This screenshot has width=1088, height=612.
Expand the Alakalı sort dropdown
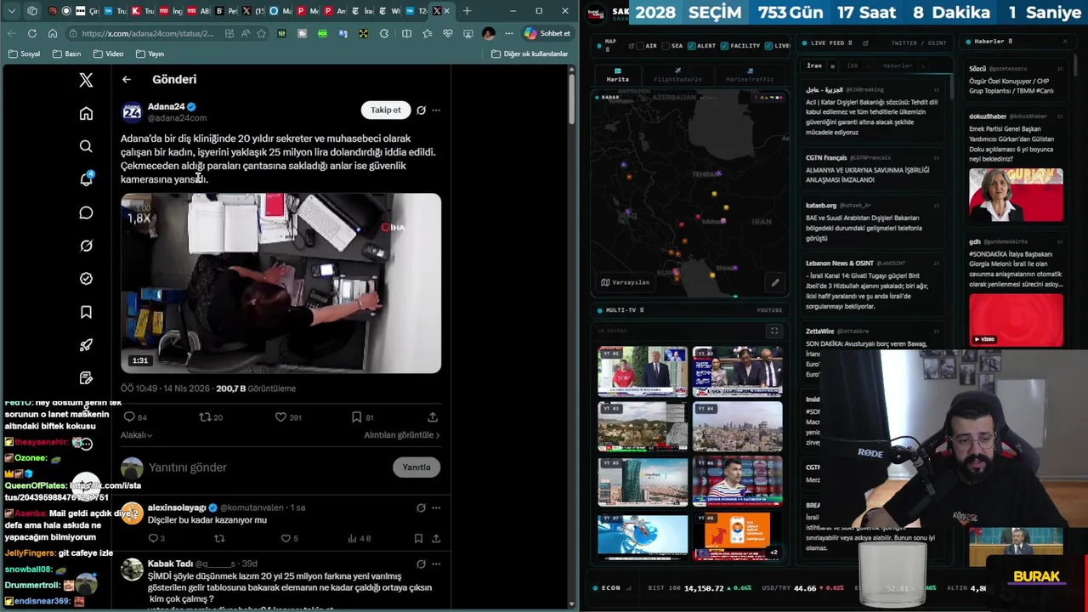point(136,435)
